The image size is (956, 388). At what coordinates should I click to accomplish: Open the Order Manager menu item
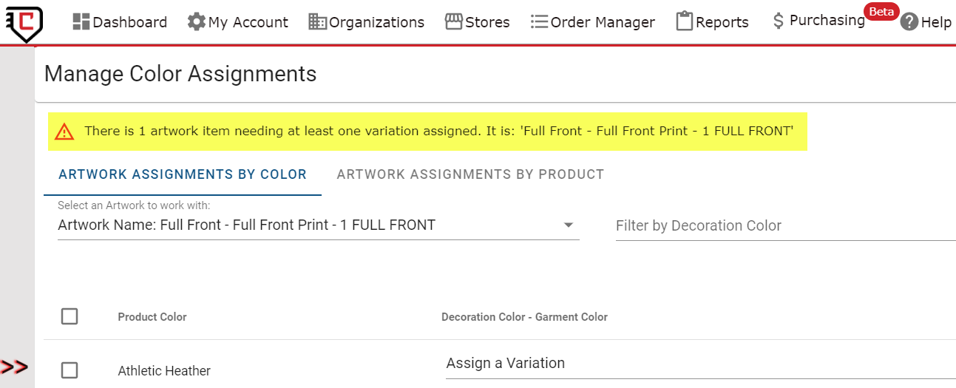pyautogui.click(x=602, y=22)
